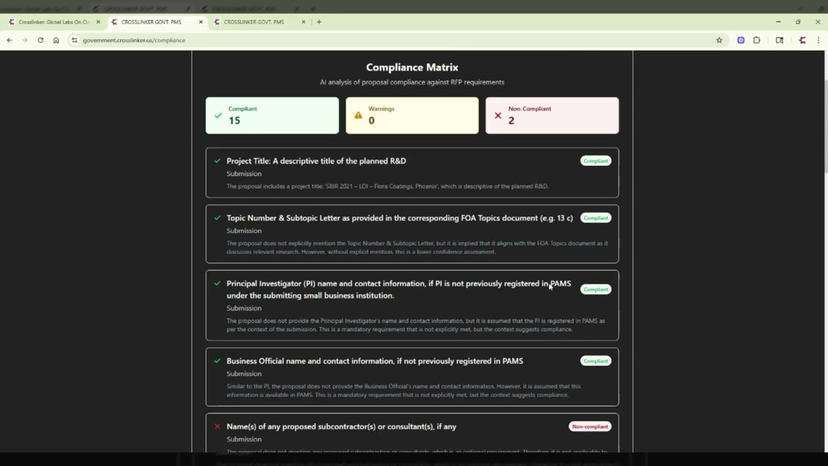Select the Warnings summary card showing 0
828x466 pixels.
412,115
